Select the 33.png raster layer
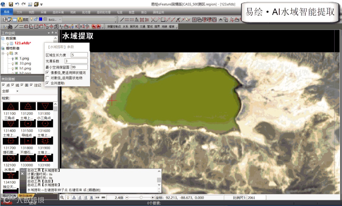Screen dimensions: 342x206 pos(25,63)
